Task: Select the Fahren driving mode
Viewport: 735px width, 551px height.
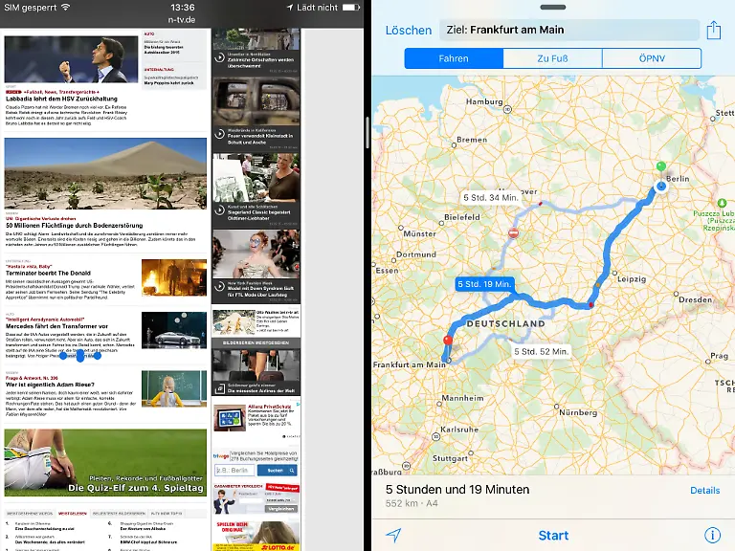Action: point(454,58)
